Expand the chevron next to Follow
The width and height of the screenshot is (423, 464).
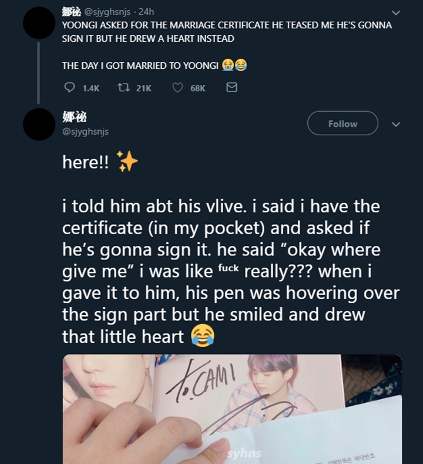396,124
